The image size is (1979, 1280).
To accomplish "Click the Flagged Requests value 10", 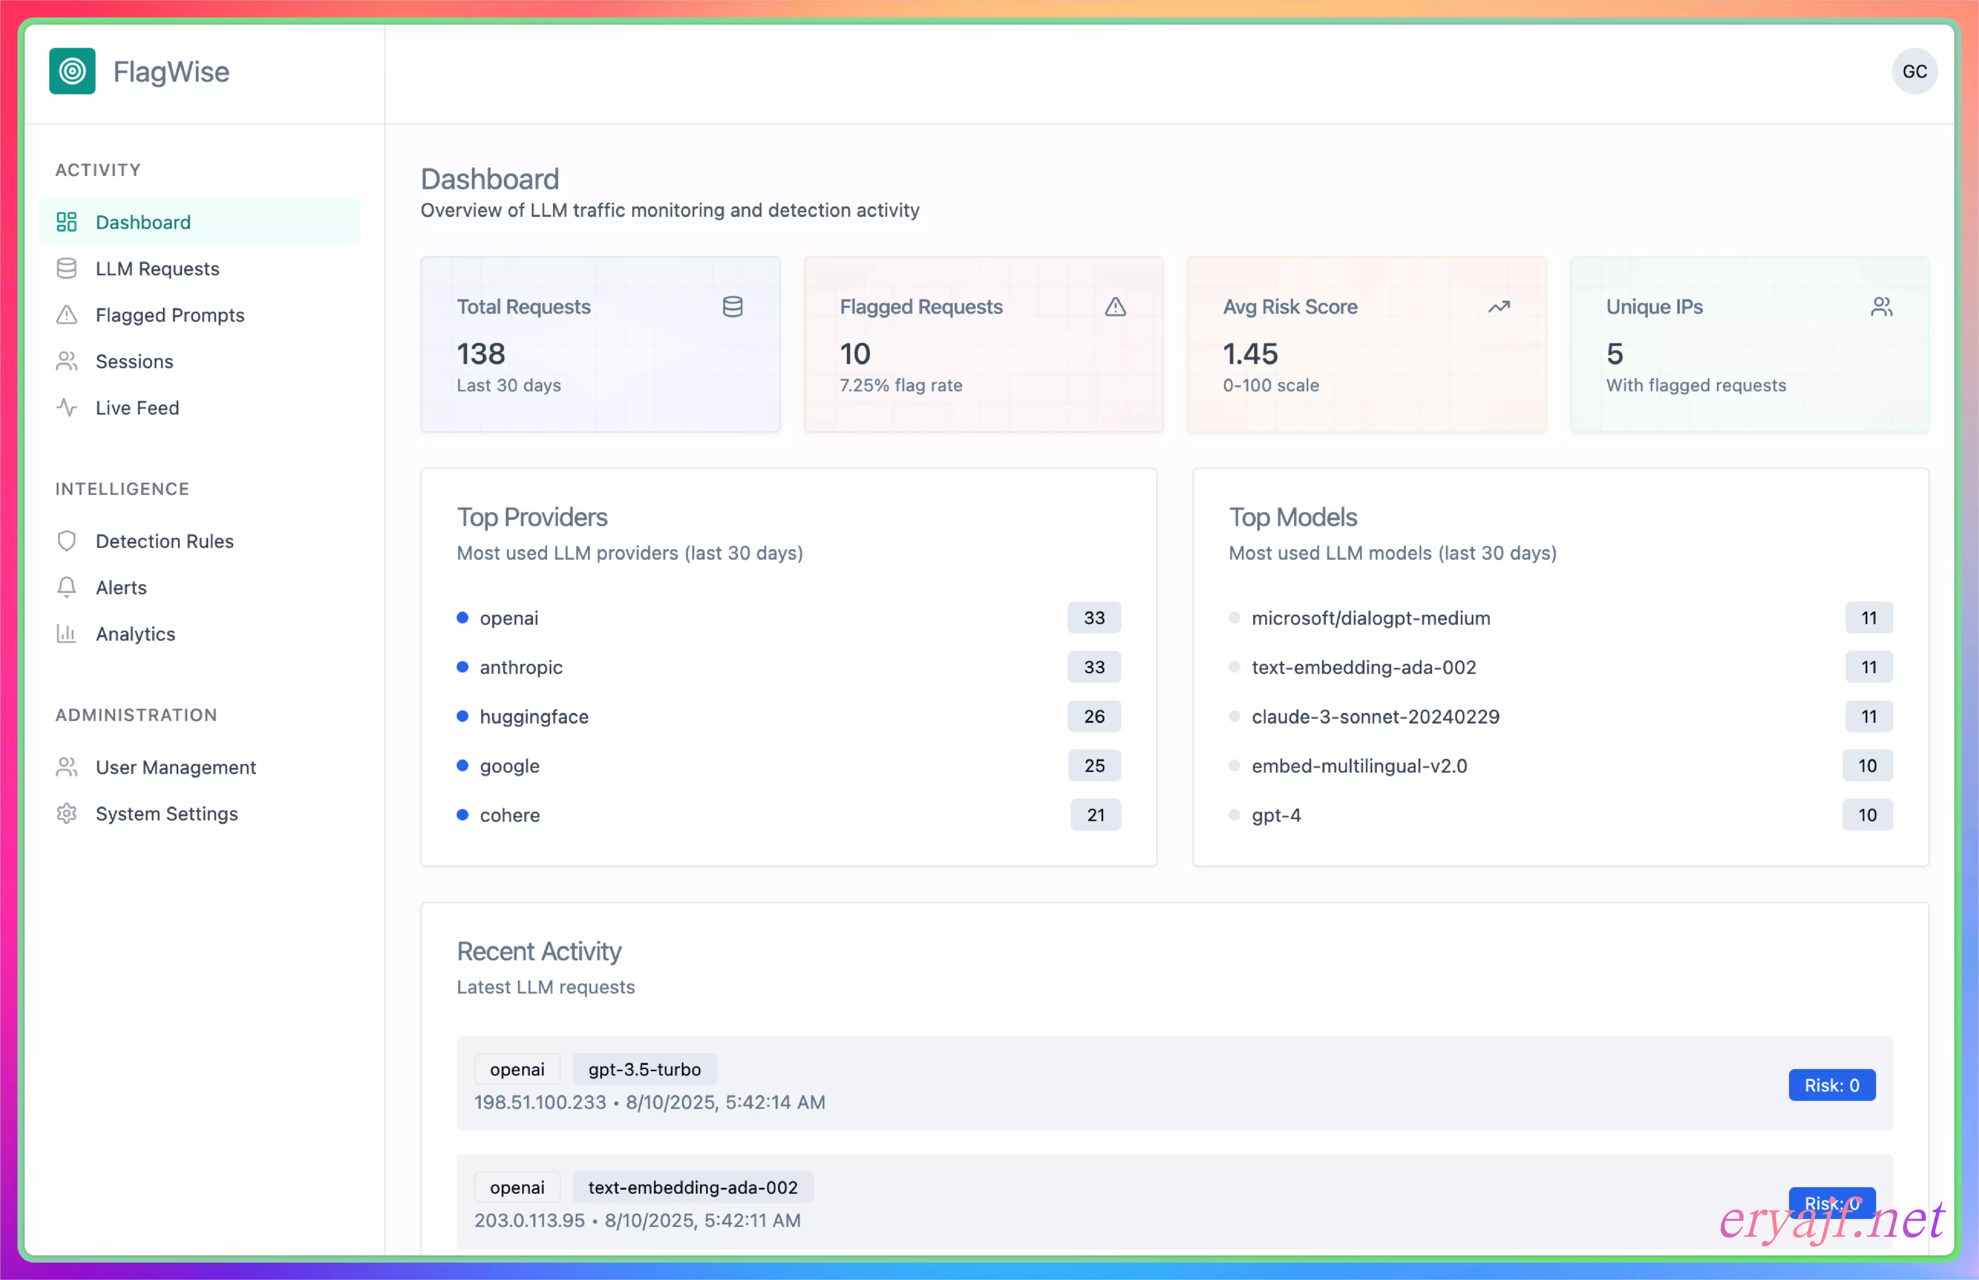I will point(855,354).
